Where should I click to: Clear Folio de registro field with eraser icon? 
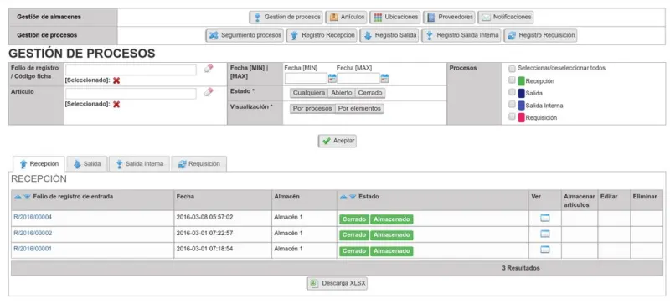coord(208,69)
